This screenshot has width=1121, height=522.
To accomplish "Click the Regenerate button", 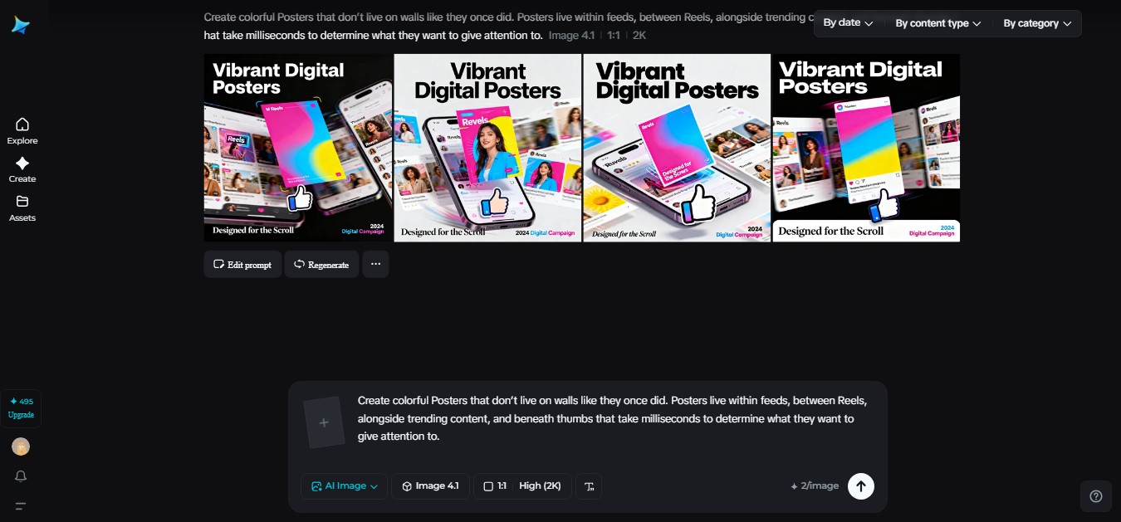I will [x=321, y=264].
